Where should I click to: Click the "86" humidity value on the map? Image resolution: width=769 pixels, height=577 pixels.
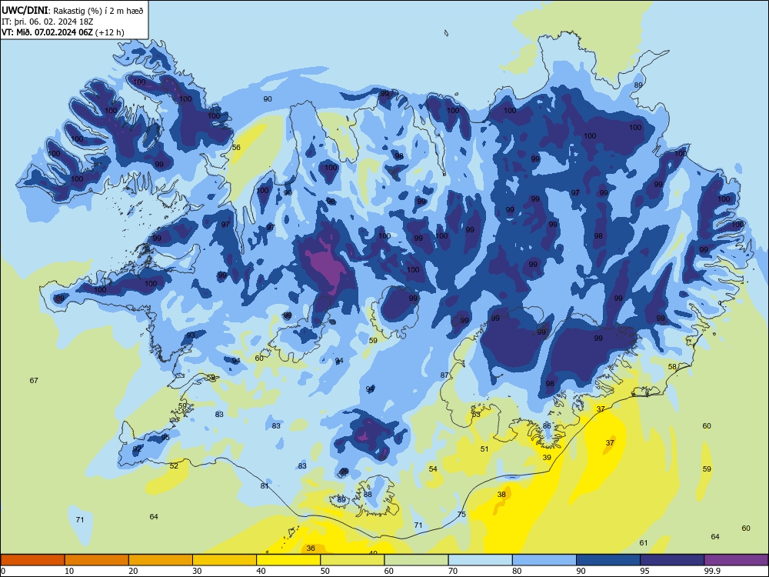tap(548, 426)
